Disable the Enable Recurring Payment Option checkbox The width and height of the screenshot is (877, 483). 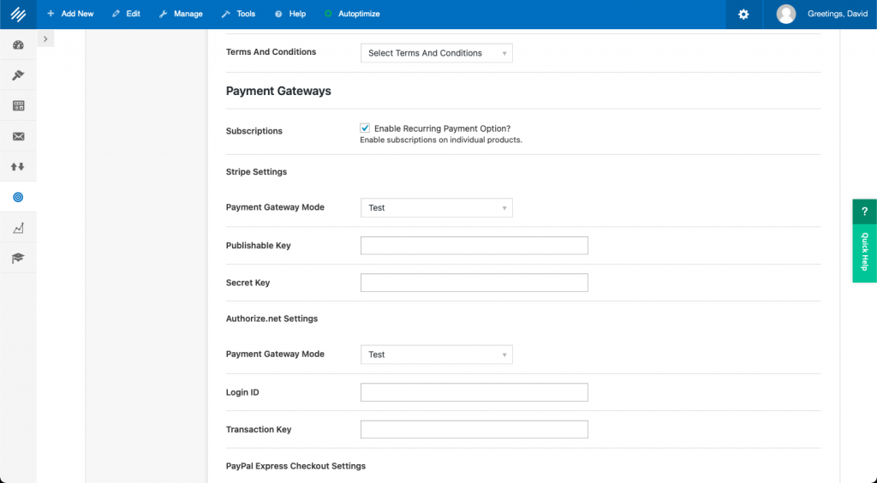[365, 128]
